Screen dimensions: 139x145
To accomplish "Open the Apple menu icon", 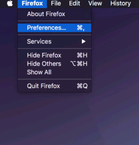I will point(10,3).
